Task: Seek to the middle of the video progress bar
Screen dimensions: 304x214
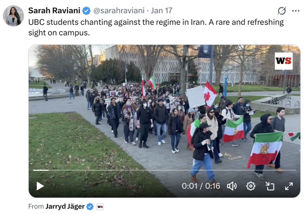Action: tap(164, 170)
